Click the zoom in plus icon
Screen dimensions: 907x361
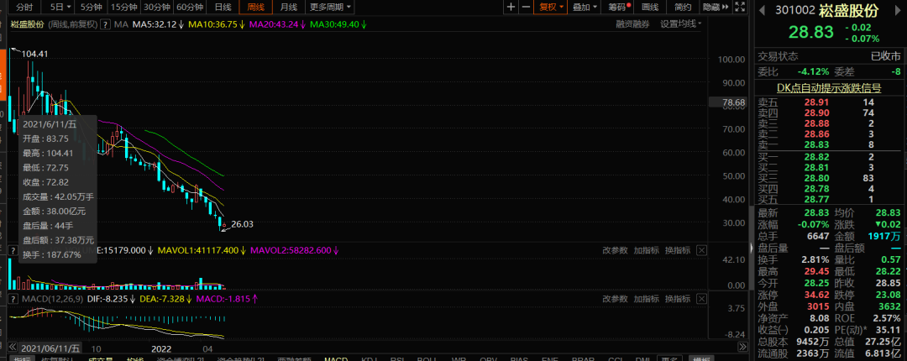coord(511,7)
